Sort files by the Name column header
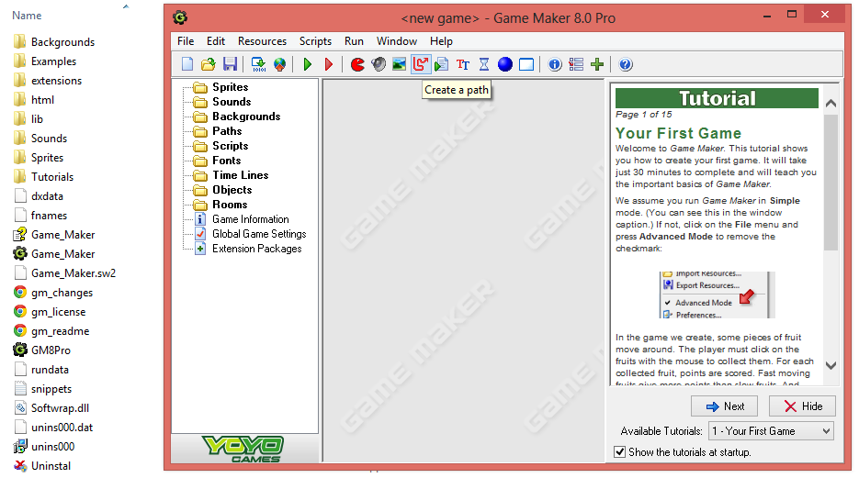859x478 pixels. 27,16
